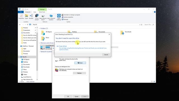
Task: Click Cancel in the Error Checking dialog
Action: pyautogui.click(x=106, y=55)
